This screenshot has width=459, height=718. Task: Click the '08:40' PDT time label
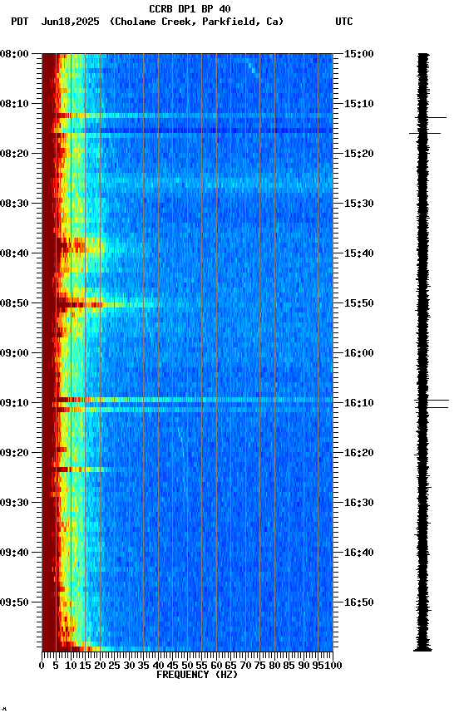[x=14, y=253]
